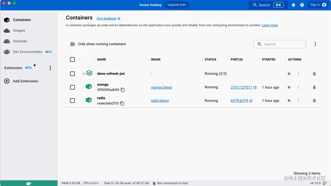Sort by the STARTED column header
The image size is (331, 186).
coord(268,59)
